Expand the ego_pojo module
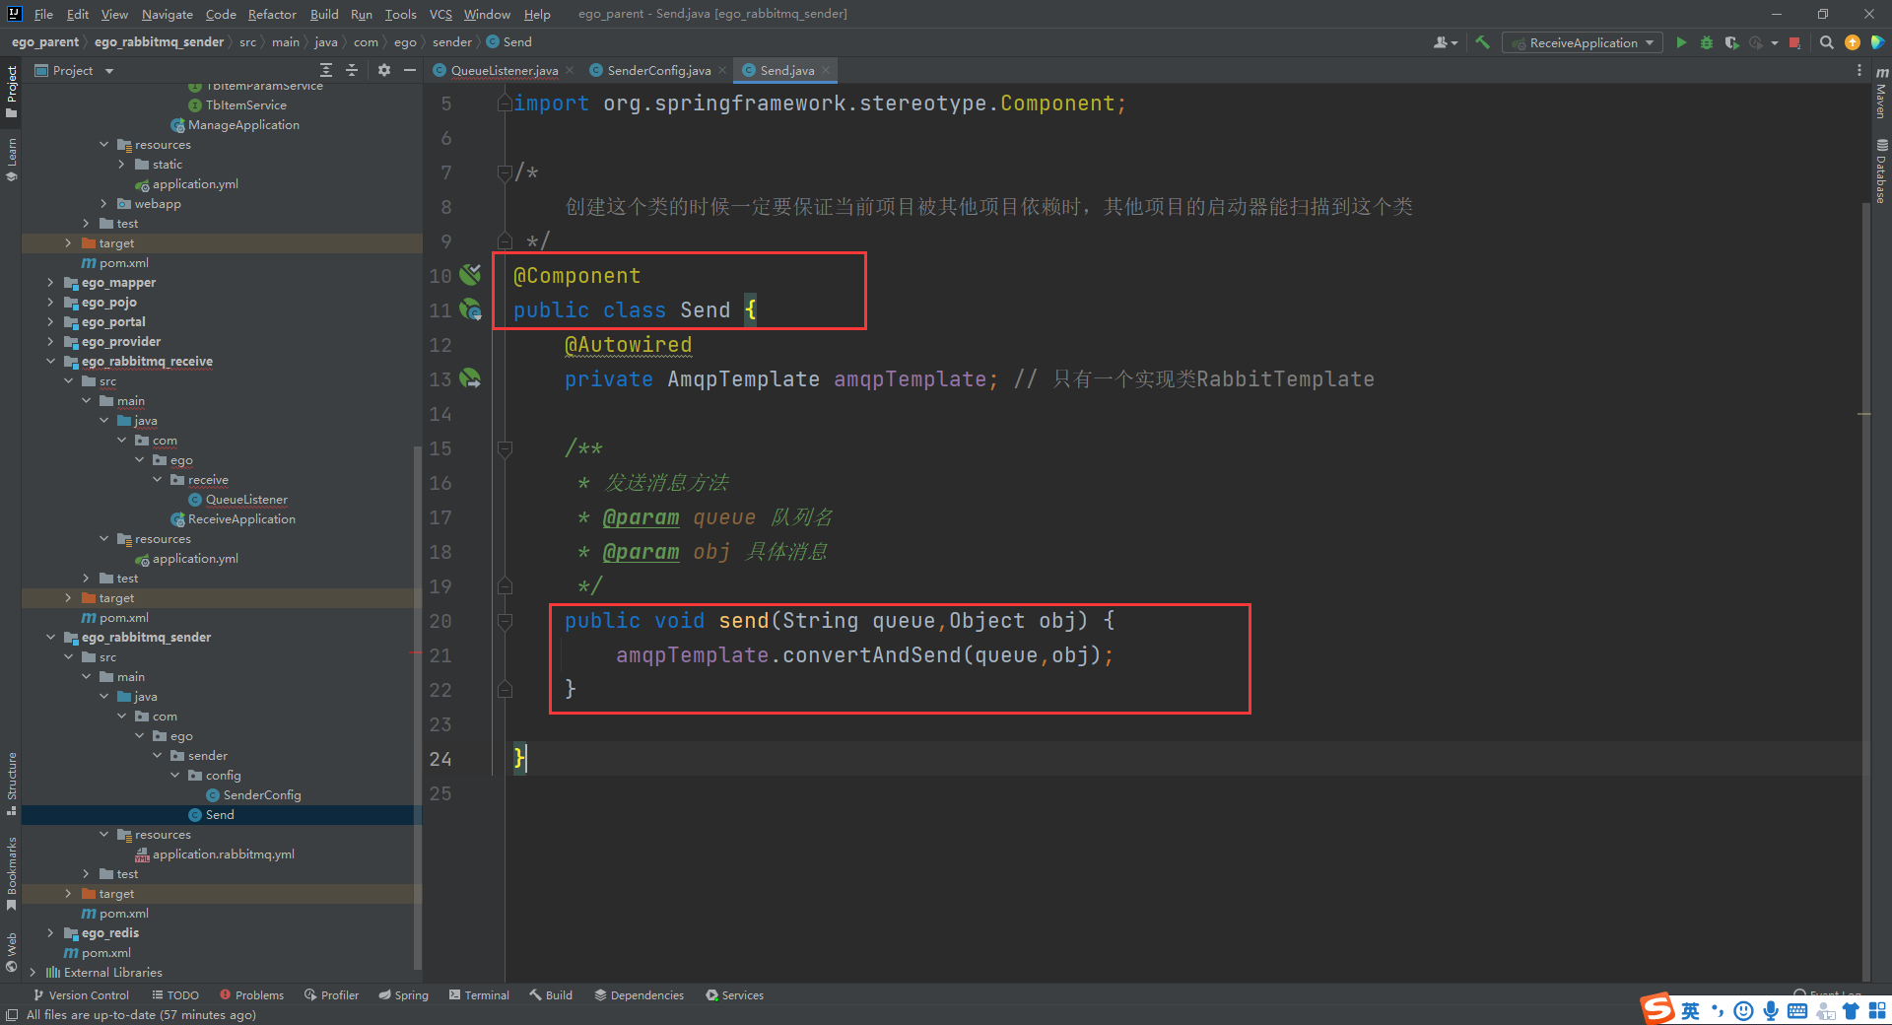This screenshot has height=1025, width=1892. click(x=50, y=303)
